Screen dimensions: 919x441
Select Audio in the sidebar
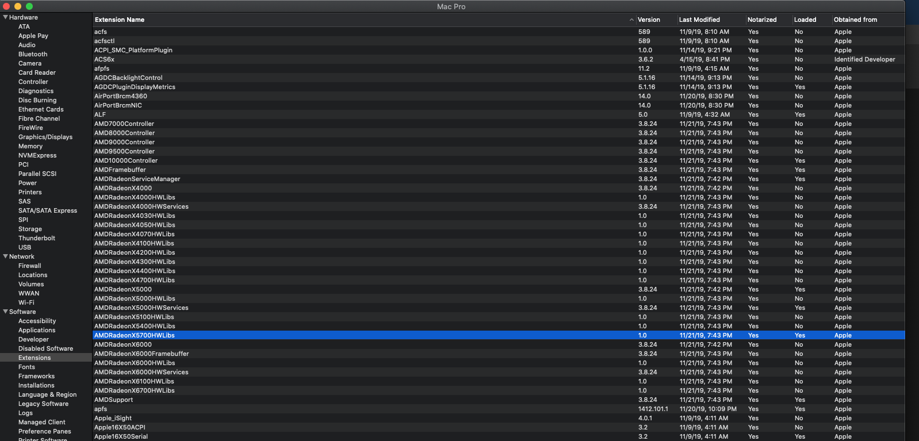point(27,45)
